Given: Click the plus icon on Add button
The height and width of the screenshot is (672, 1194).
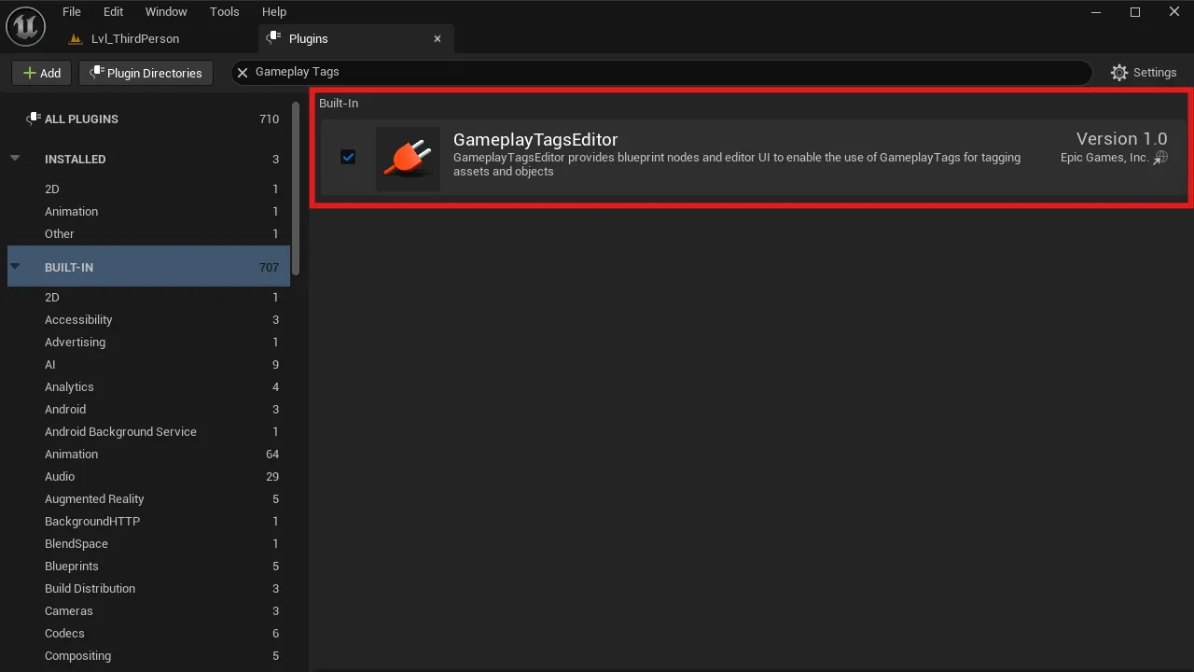Looking at the screenshot, I should (29, 73).
